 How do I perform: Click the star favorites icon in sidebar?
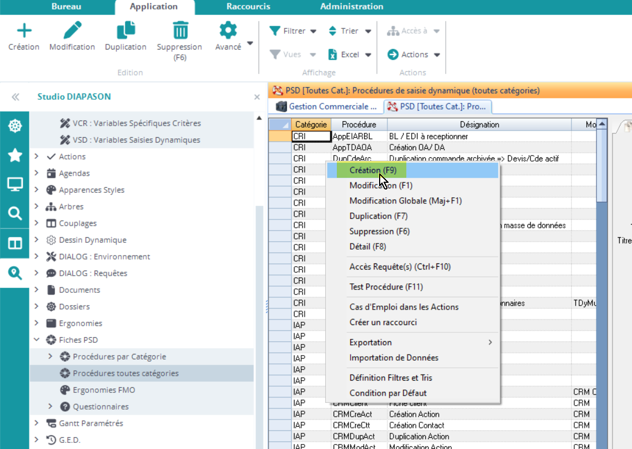[14, 156]
